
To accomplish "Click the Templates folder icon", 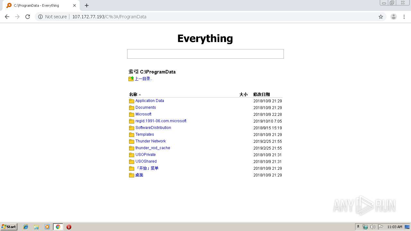I will click(132, 134).
